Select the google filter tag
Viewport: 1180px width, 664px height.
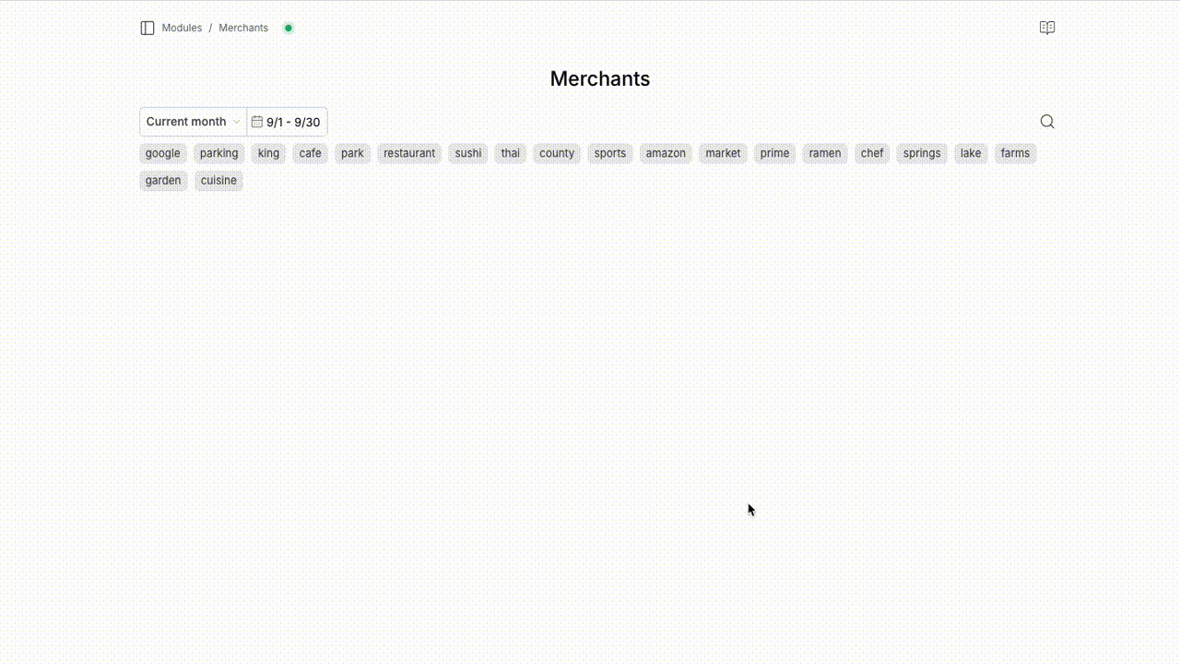[162, 153]
